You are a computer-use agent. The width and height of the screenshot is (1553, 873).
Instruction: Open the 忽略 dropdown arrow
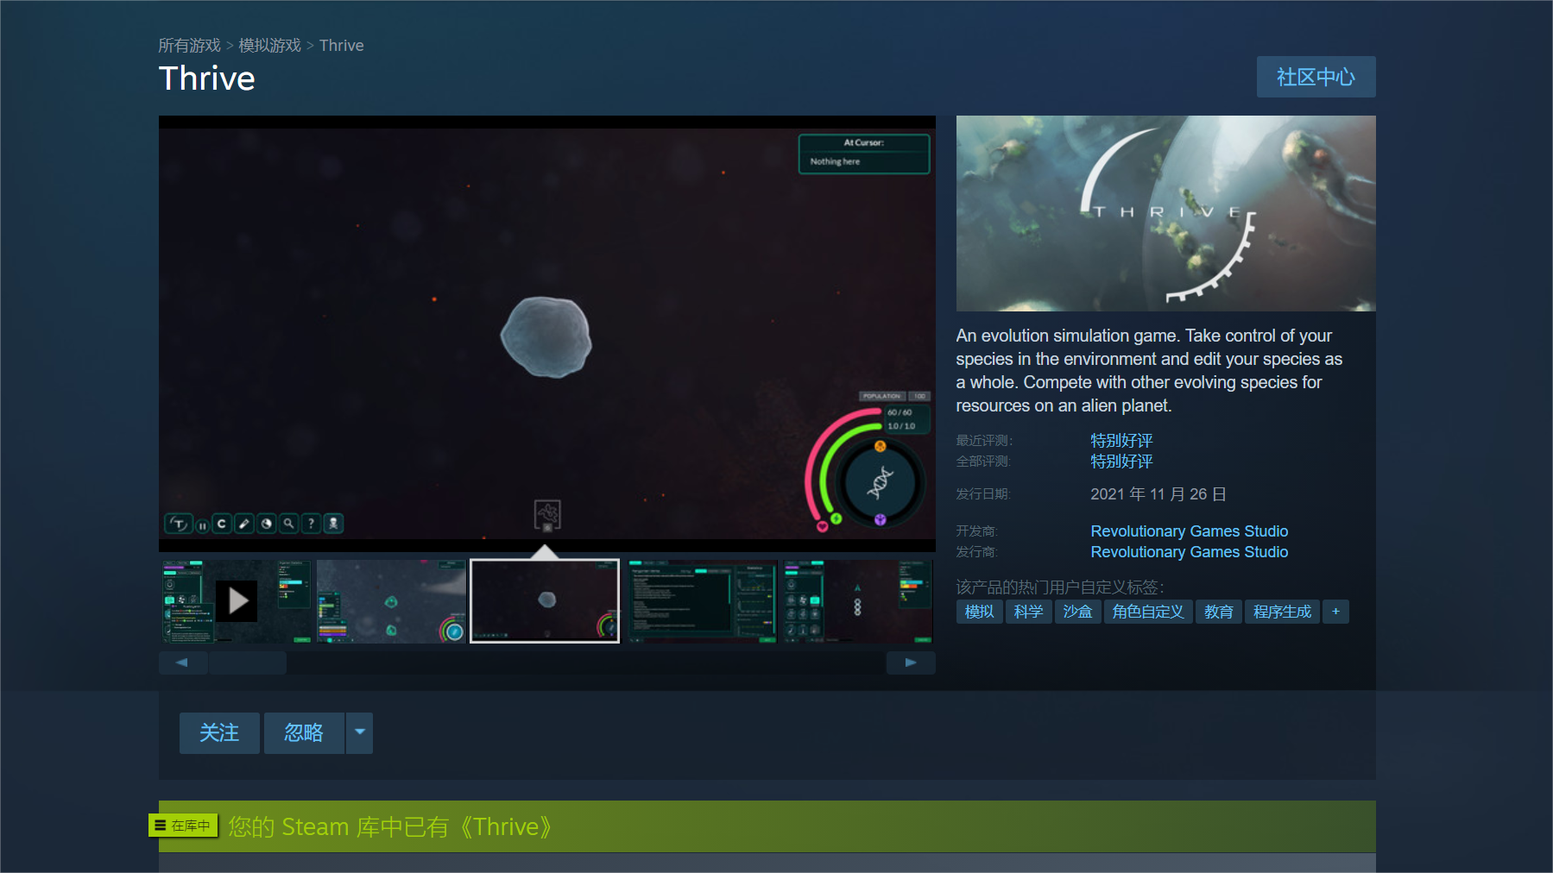tap(360, 732)
